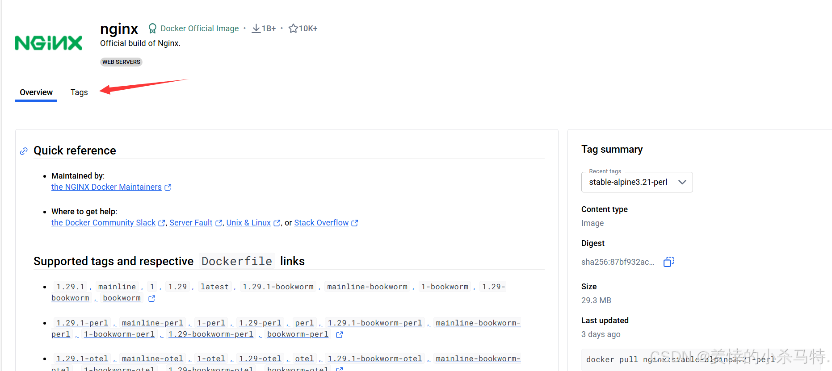Viewport: 832px width, 371px height.
Task: Copy the sha256 digest with copy icon
Action: pyautogui.click(x=668, y=262)
